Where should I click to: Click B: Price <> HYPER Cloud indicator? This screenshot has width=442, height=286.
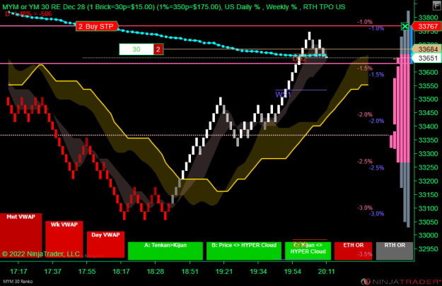[x=244, y=251]
